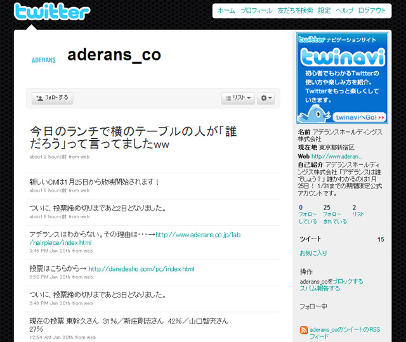The width and height of the screenshot is (406, 342).
Task: Click the フォローする button
Action: [x=52, y=98]
